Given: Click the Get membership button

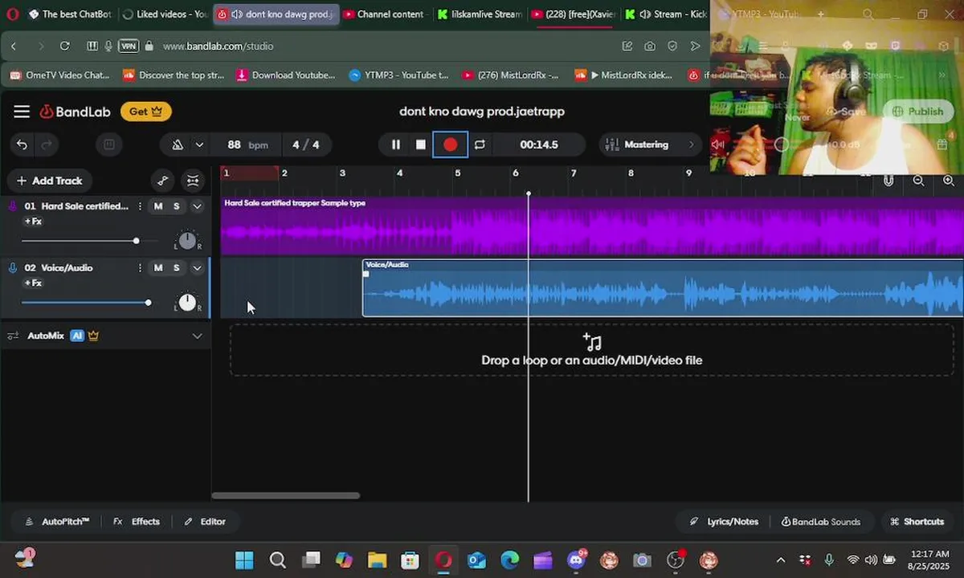Looking at the screenshot, I should coord(146,112).
